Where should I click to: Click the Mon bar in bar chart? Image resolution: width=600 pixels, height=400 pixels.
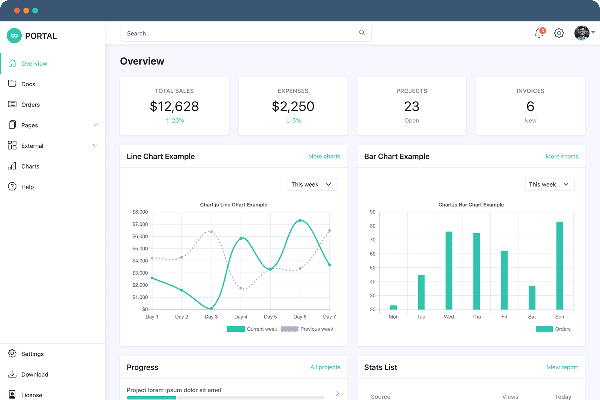coord(393,307)
